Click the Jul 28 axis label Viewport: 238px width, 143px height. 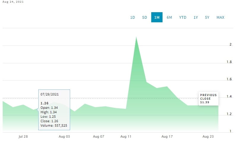23,137
